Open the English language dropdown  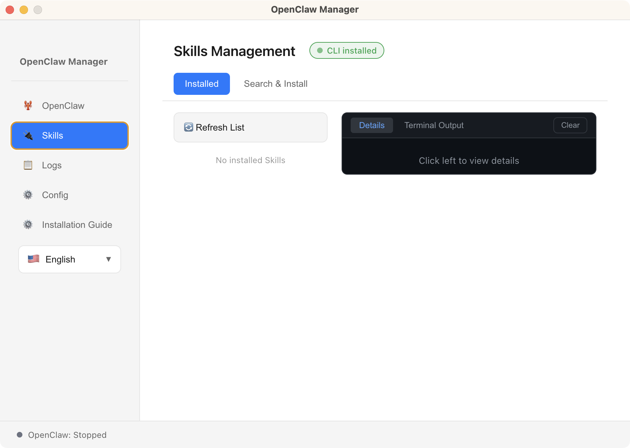pos(69,259)
